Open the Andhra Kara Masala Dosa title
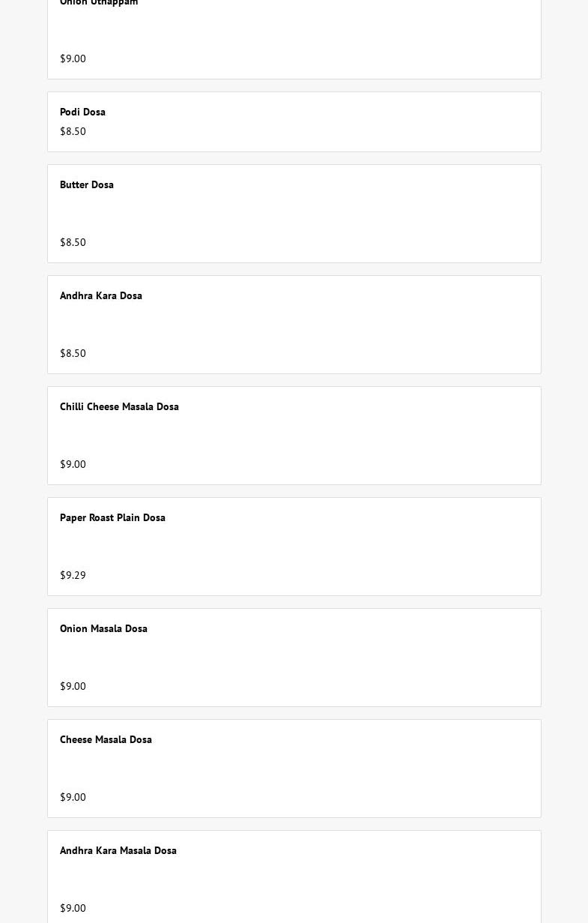This screenshot has width=588, height=923. click(x=118, y=850)
